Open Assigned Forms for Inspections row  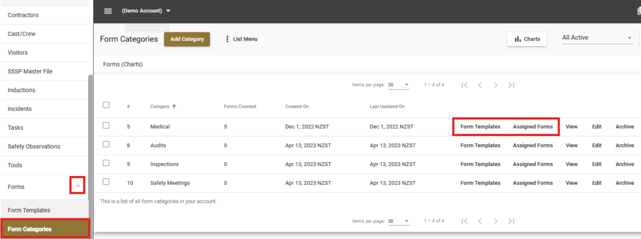pyautogui.click(x=533, y=164)
